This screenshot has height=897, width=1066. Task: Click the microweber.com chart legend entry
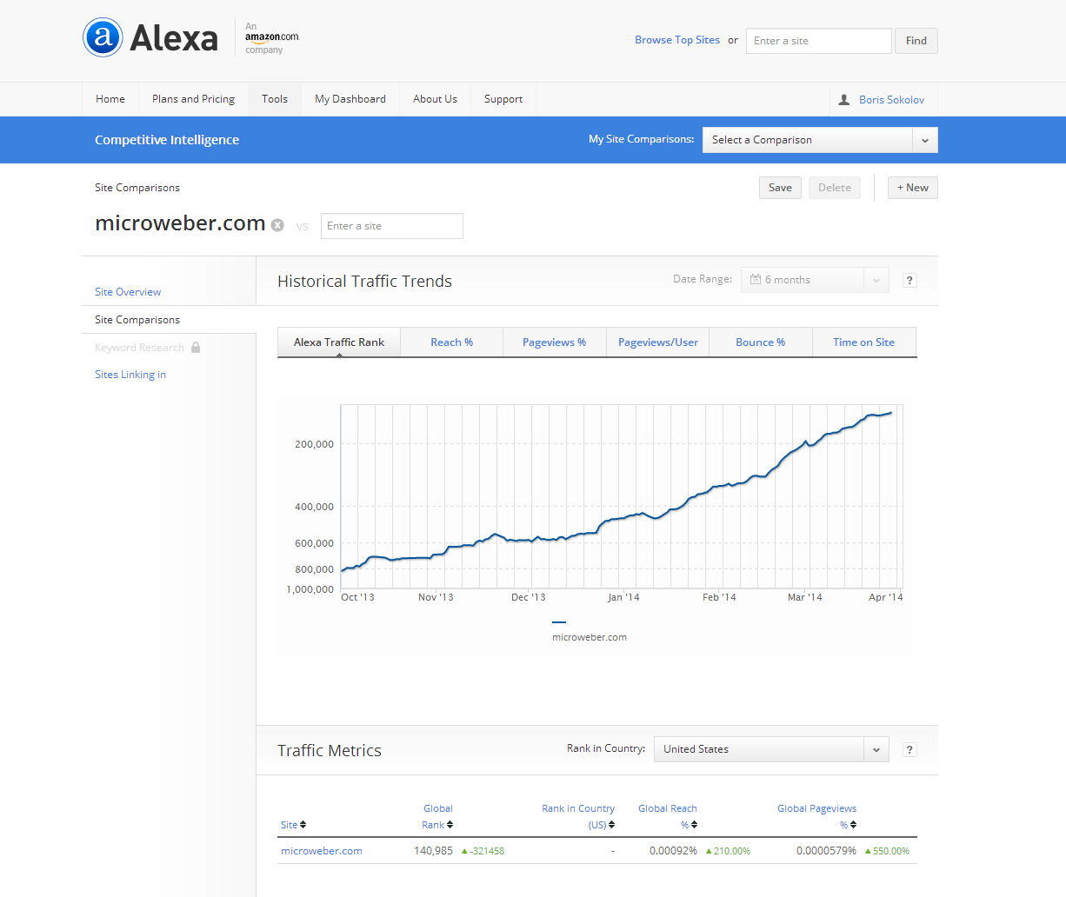pyautogui.click(x=590, y=637)
